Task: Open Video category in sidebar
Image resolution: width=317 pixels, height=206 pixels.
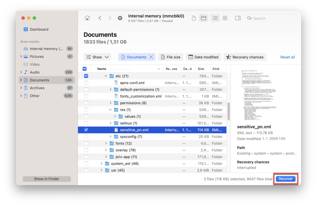Action: (x=47, y=64)
